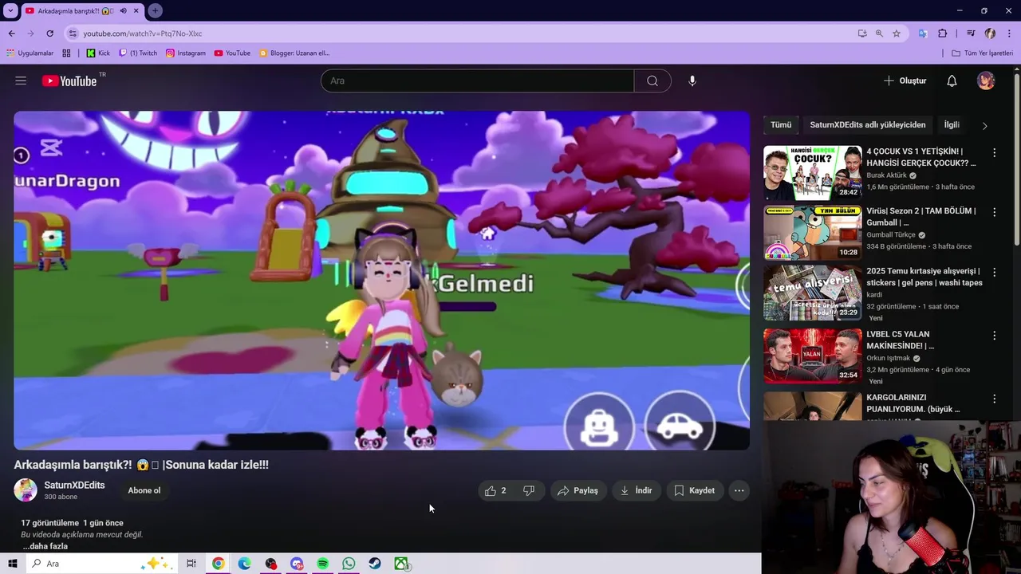
Task: Click the KARGOLARINIZI PUANLIYORUM video title
Action: pyautogui.click(x=913, y=403)
